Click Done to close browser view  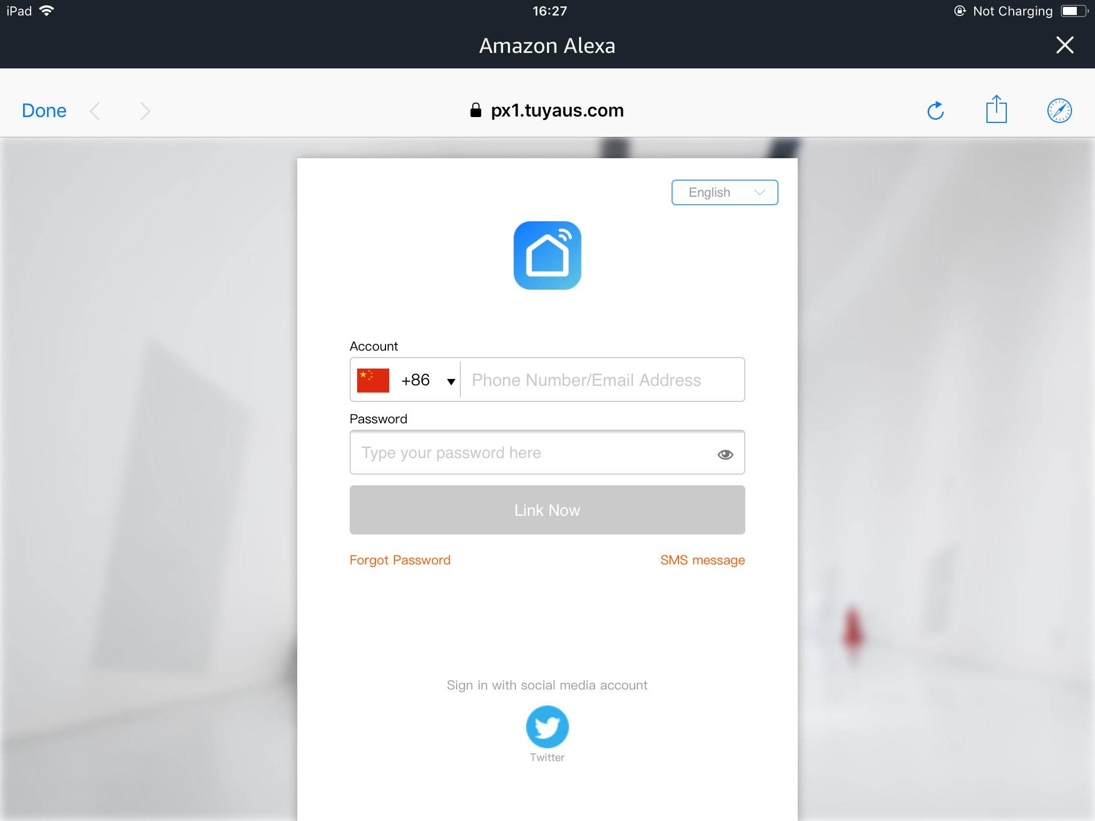click(x=43, y=109)
